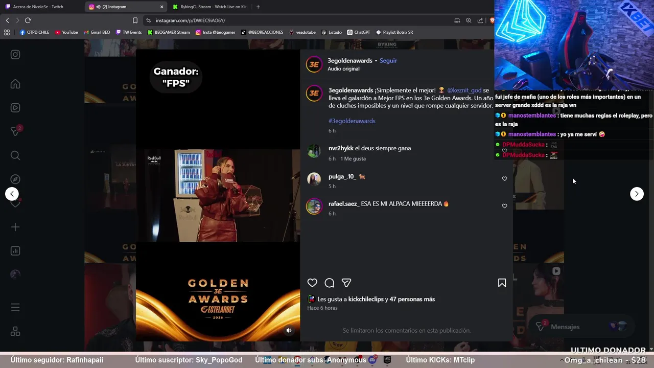Viewport: 654px width, 368px height.
Task: Open the Reels icon in sidebar
Action: pos(15,108)
